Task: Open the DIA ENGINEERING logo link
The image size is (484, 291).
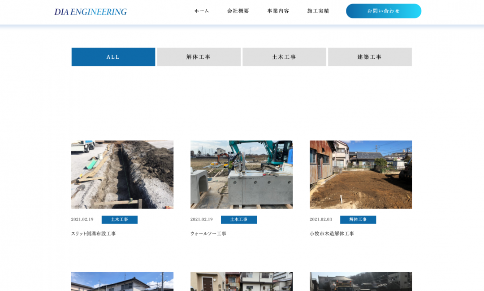Action: pyautogui.click(x=91, y=12)
